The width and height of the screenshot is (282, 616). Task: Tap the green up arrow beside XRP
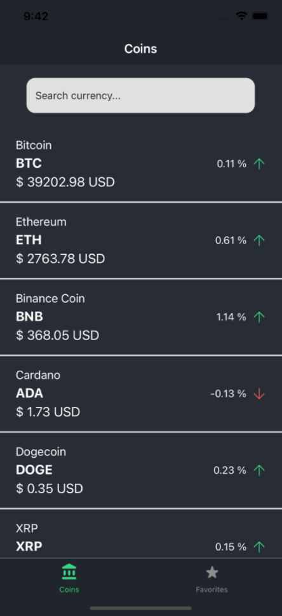[259, 547]
